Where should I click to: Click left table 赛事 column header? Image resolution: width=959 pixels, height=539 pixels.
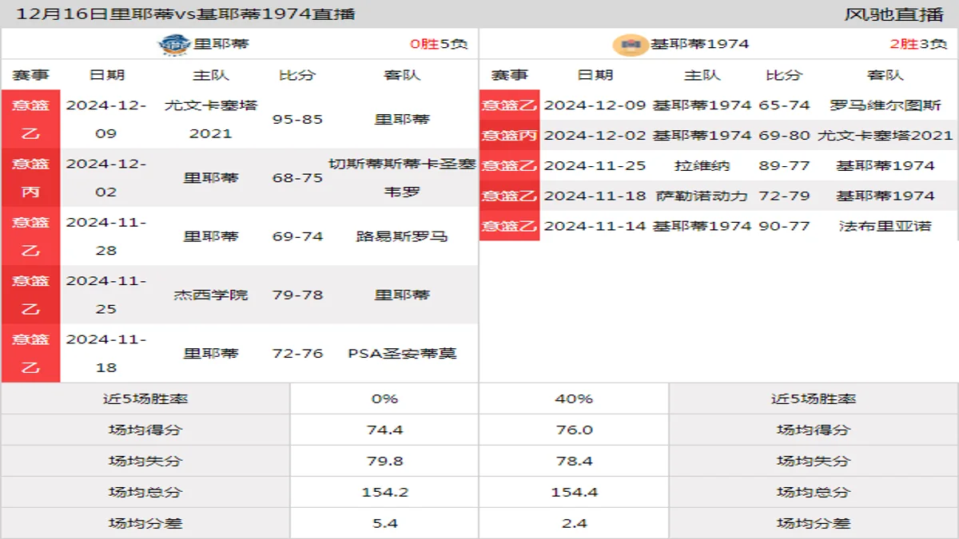point(30,75)
